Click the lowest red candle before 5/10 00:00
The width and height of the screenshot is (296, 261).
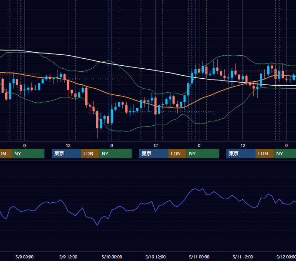(97, 120)
